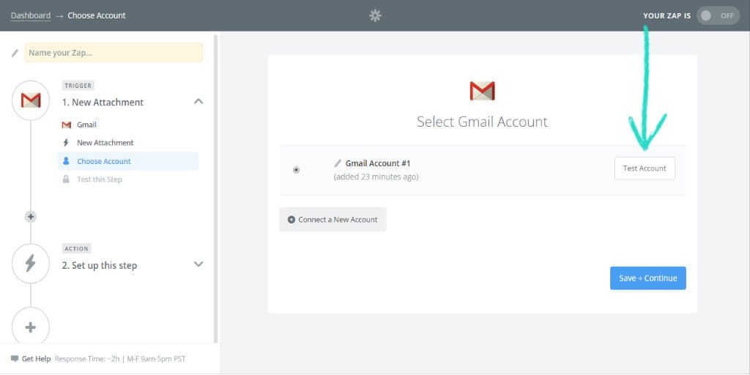Click the pencil icon beside Zap name field
750x375 pixels.
click(15, 53)
